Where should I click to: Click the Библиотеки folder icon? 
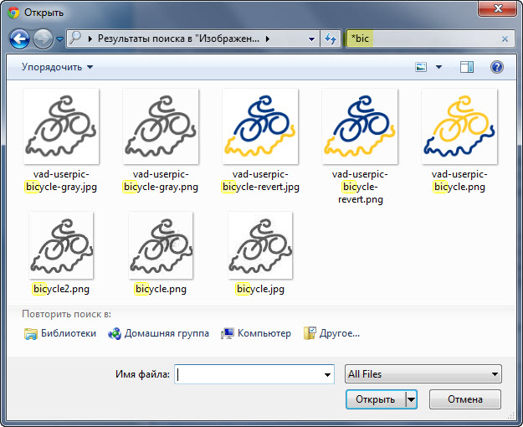pos(31,333)
